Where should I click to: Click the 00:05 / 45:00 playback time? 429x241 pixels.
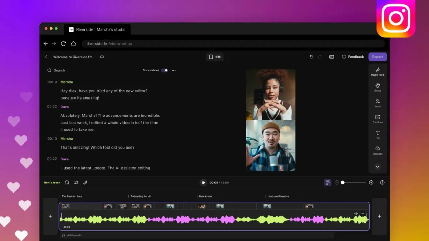tap(219, 183)
